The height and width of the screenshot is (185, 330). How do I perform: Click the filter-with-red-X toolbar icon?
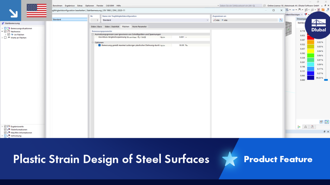tap(306, 14)
